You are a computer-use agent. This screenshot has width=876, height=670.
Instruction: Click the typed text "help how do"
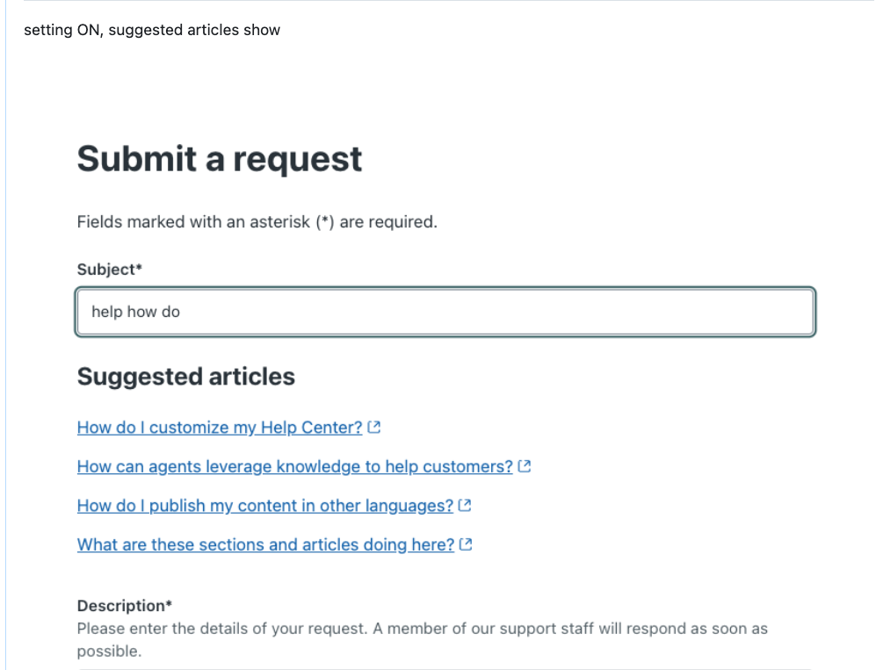[x=135, y=312]
